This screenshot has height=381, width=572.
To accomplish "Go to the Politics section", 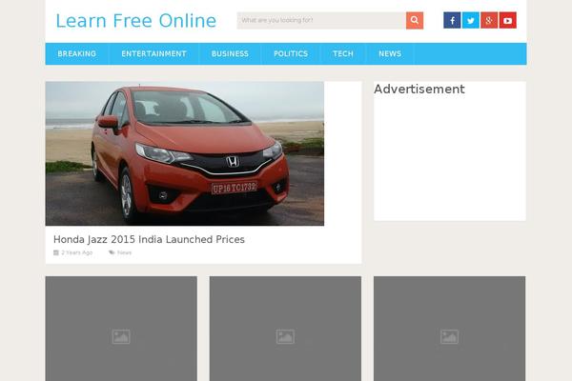I will (291, 53).
